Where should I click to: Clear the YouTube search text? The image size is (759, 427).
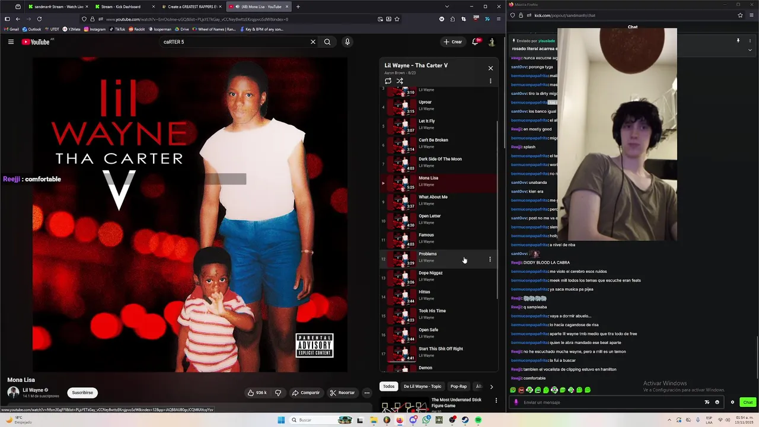313,42
